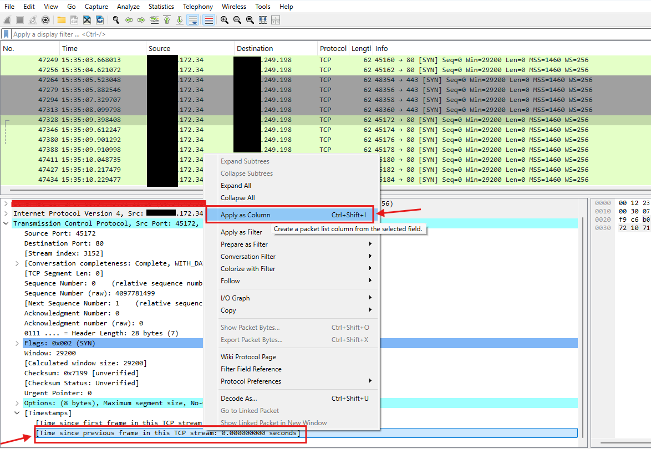Click the go back green arrow
Screen dimensions: 651x449
point(129,20)
